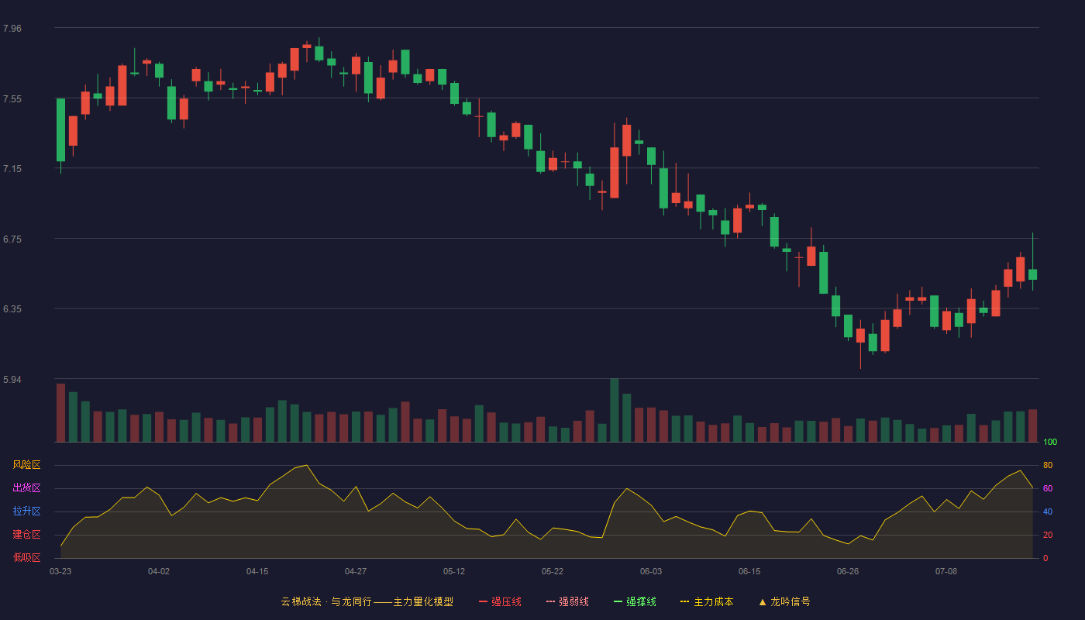Click the green dash icon beside 强撑线
The height and width of the screenshot is (620, 1085).
coord(618,601)
